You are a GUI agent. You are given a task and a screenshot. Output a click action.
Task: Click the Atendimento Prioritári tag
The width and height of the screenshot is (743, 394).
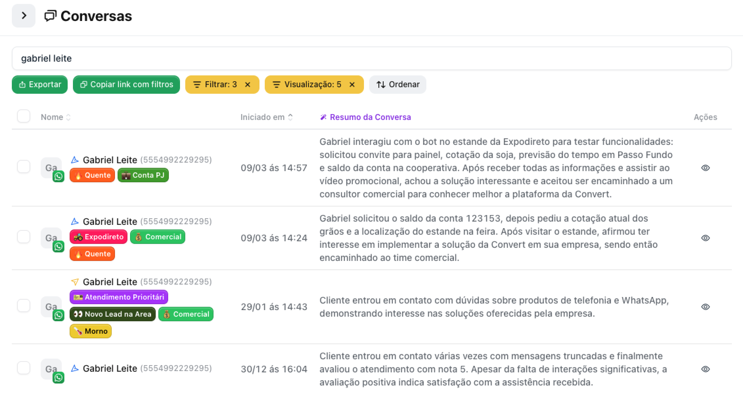click(x=119, y=297)
